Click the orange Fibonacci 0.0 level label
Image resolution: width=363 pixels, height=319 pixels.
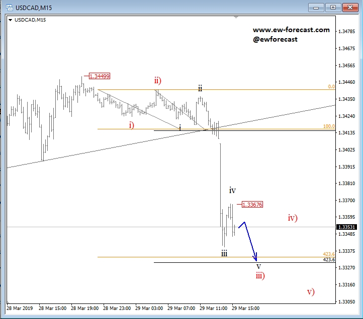pyautogui.click(x=331, y=87)
